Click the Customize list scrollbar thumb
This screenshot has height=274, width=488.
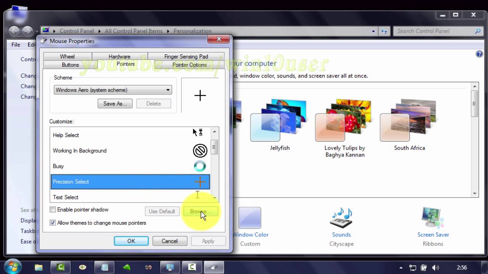(x=214, y=147)
